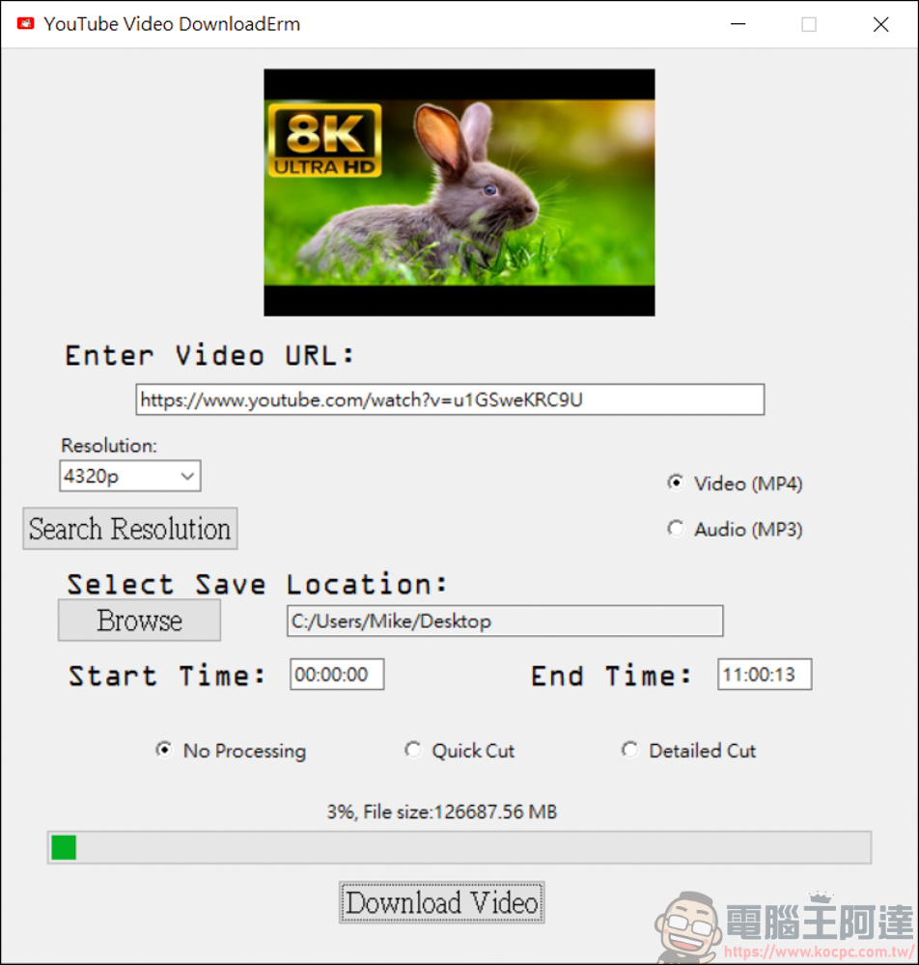Click the video URL input field
The width and height of the screenshot is (919, 965).
click(450, 400)
